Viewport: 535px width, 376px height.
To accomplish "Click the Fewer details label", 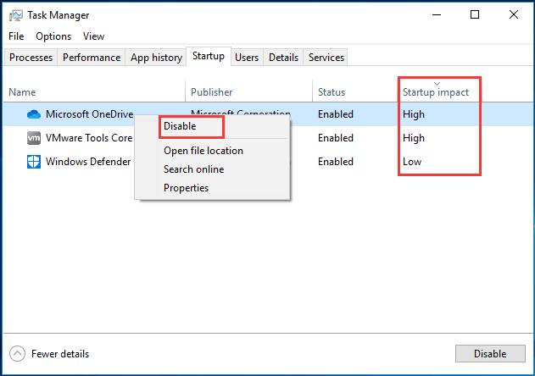I will (x=60, y=354).
